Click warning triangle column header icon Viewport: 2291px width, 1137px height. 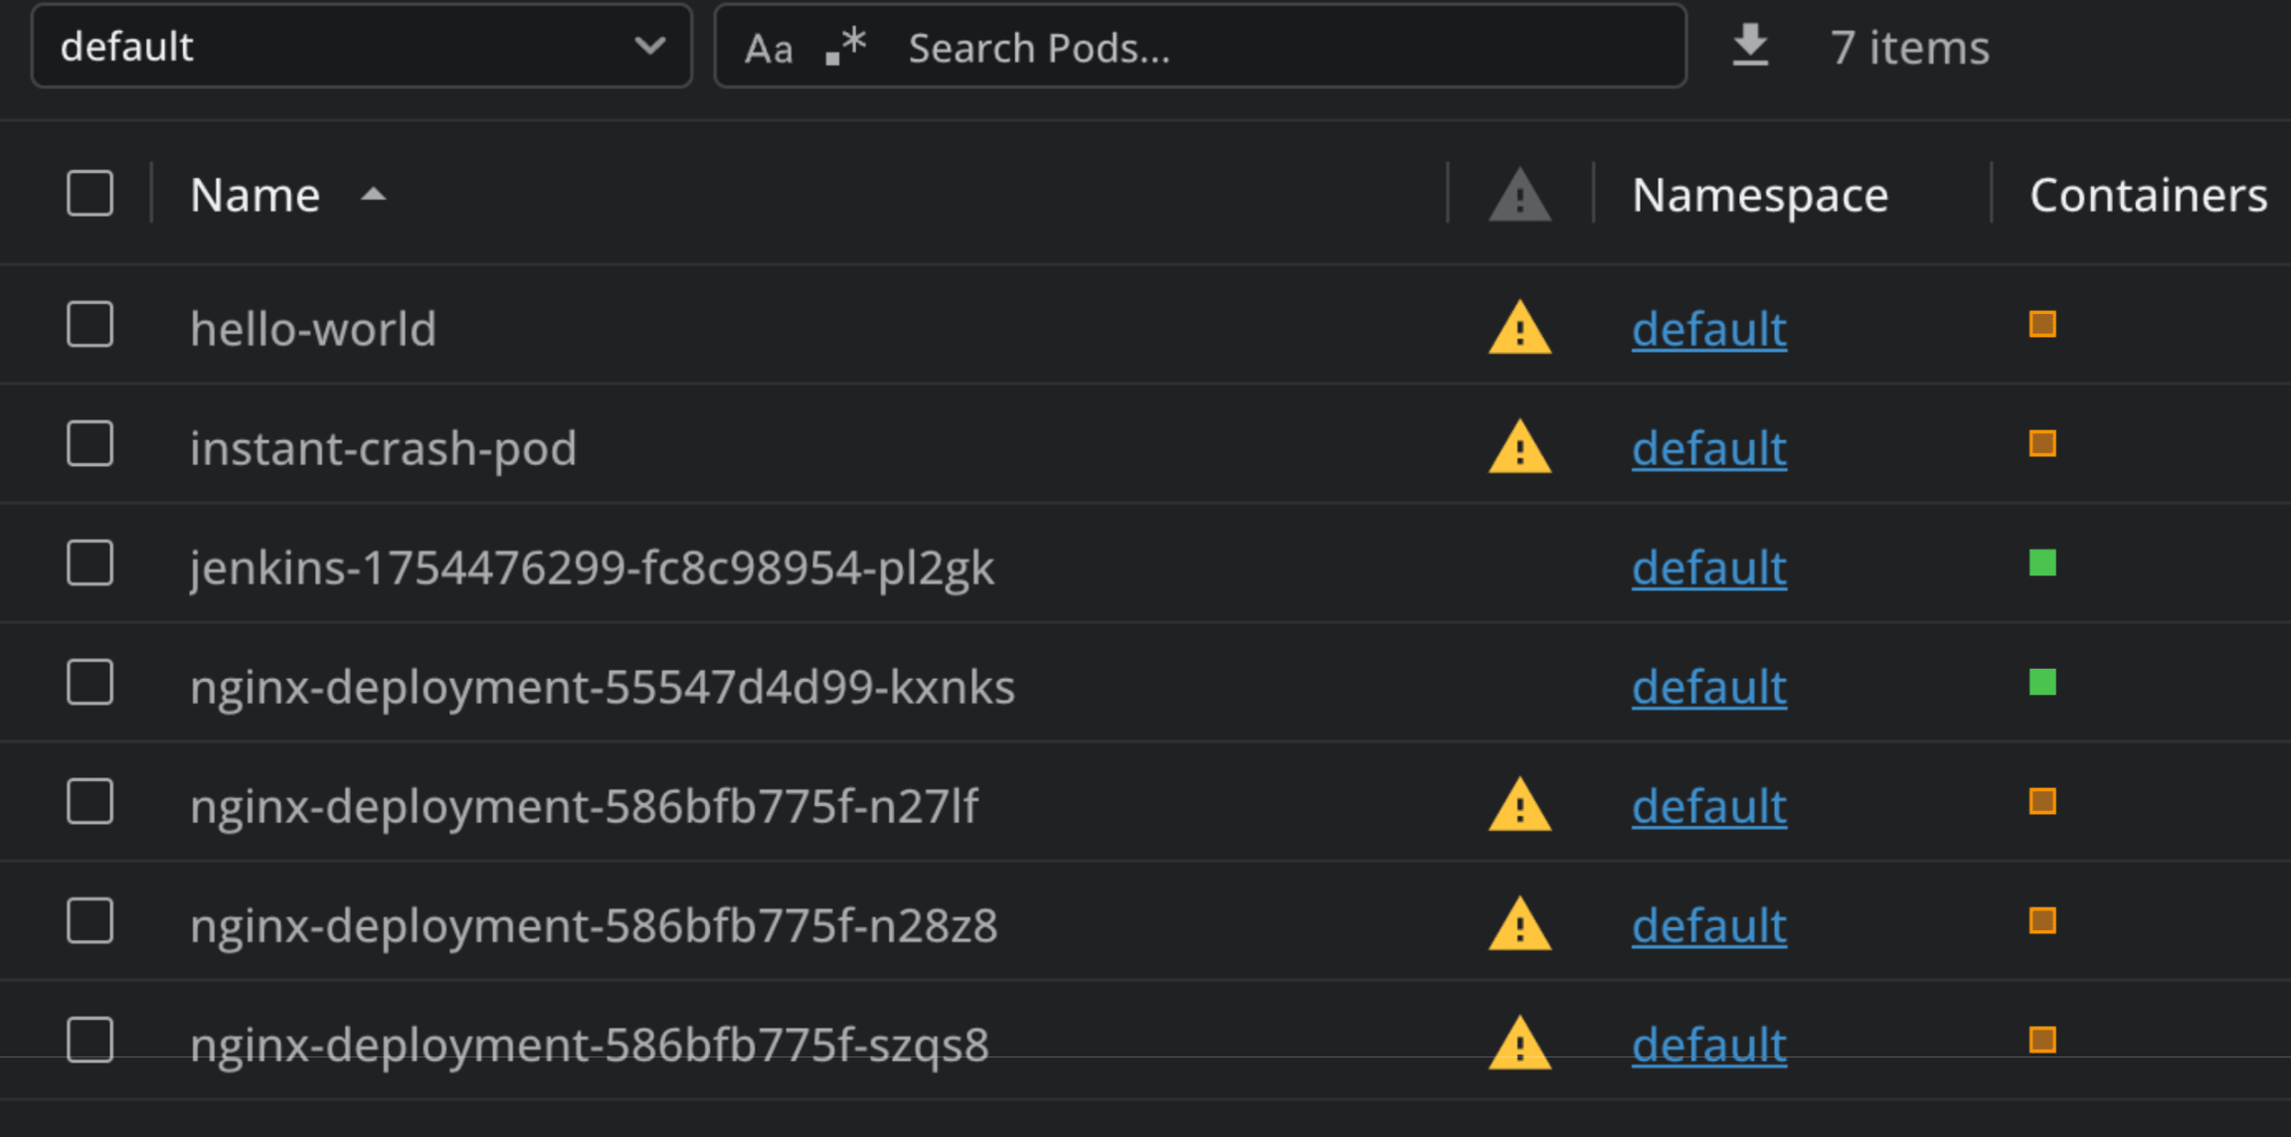(1519, 195)
